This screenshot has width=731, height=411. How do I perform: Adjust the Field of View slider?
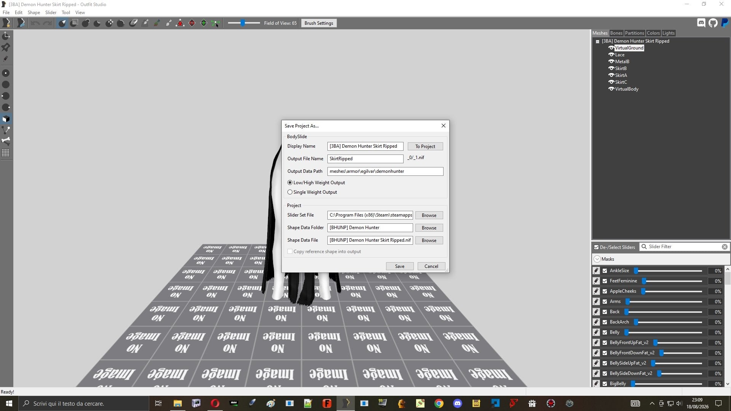244,23
